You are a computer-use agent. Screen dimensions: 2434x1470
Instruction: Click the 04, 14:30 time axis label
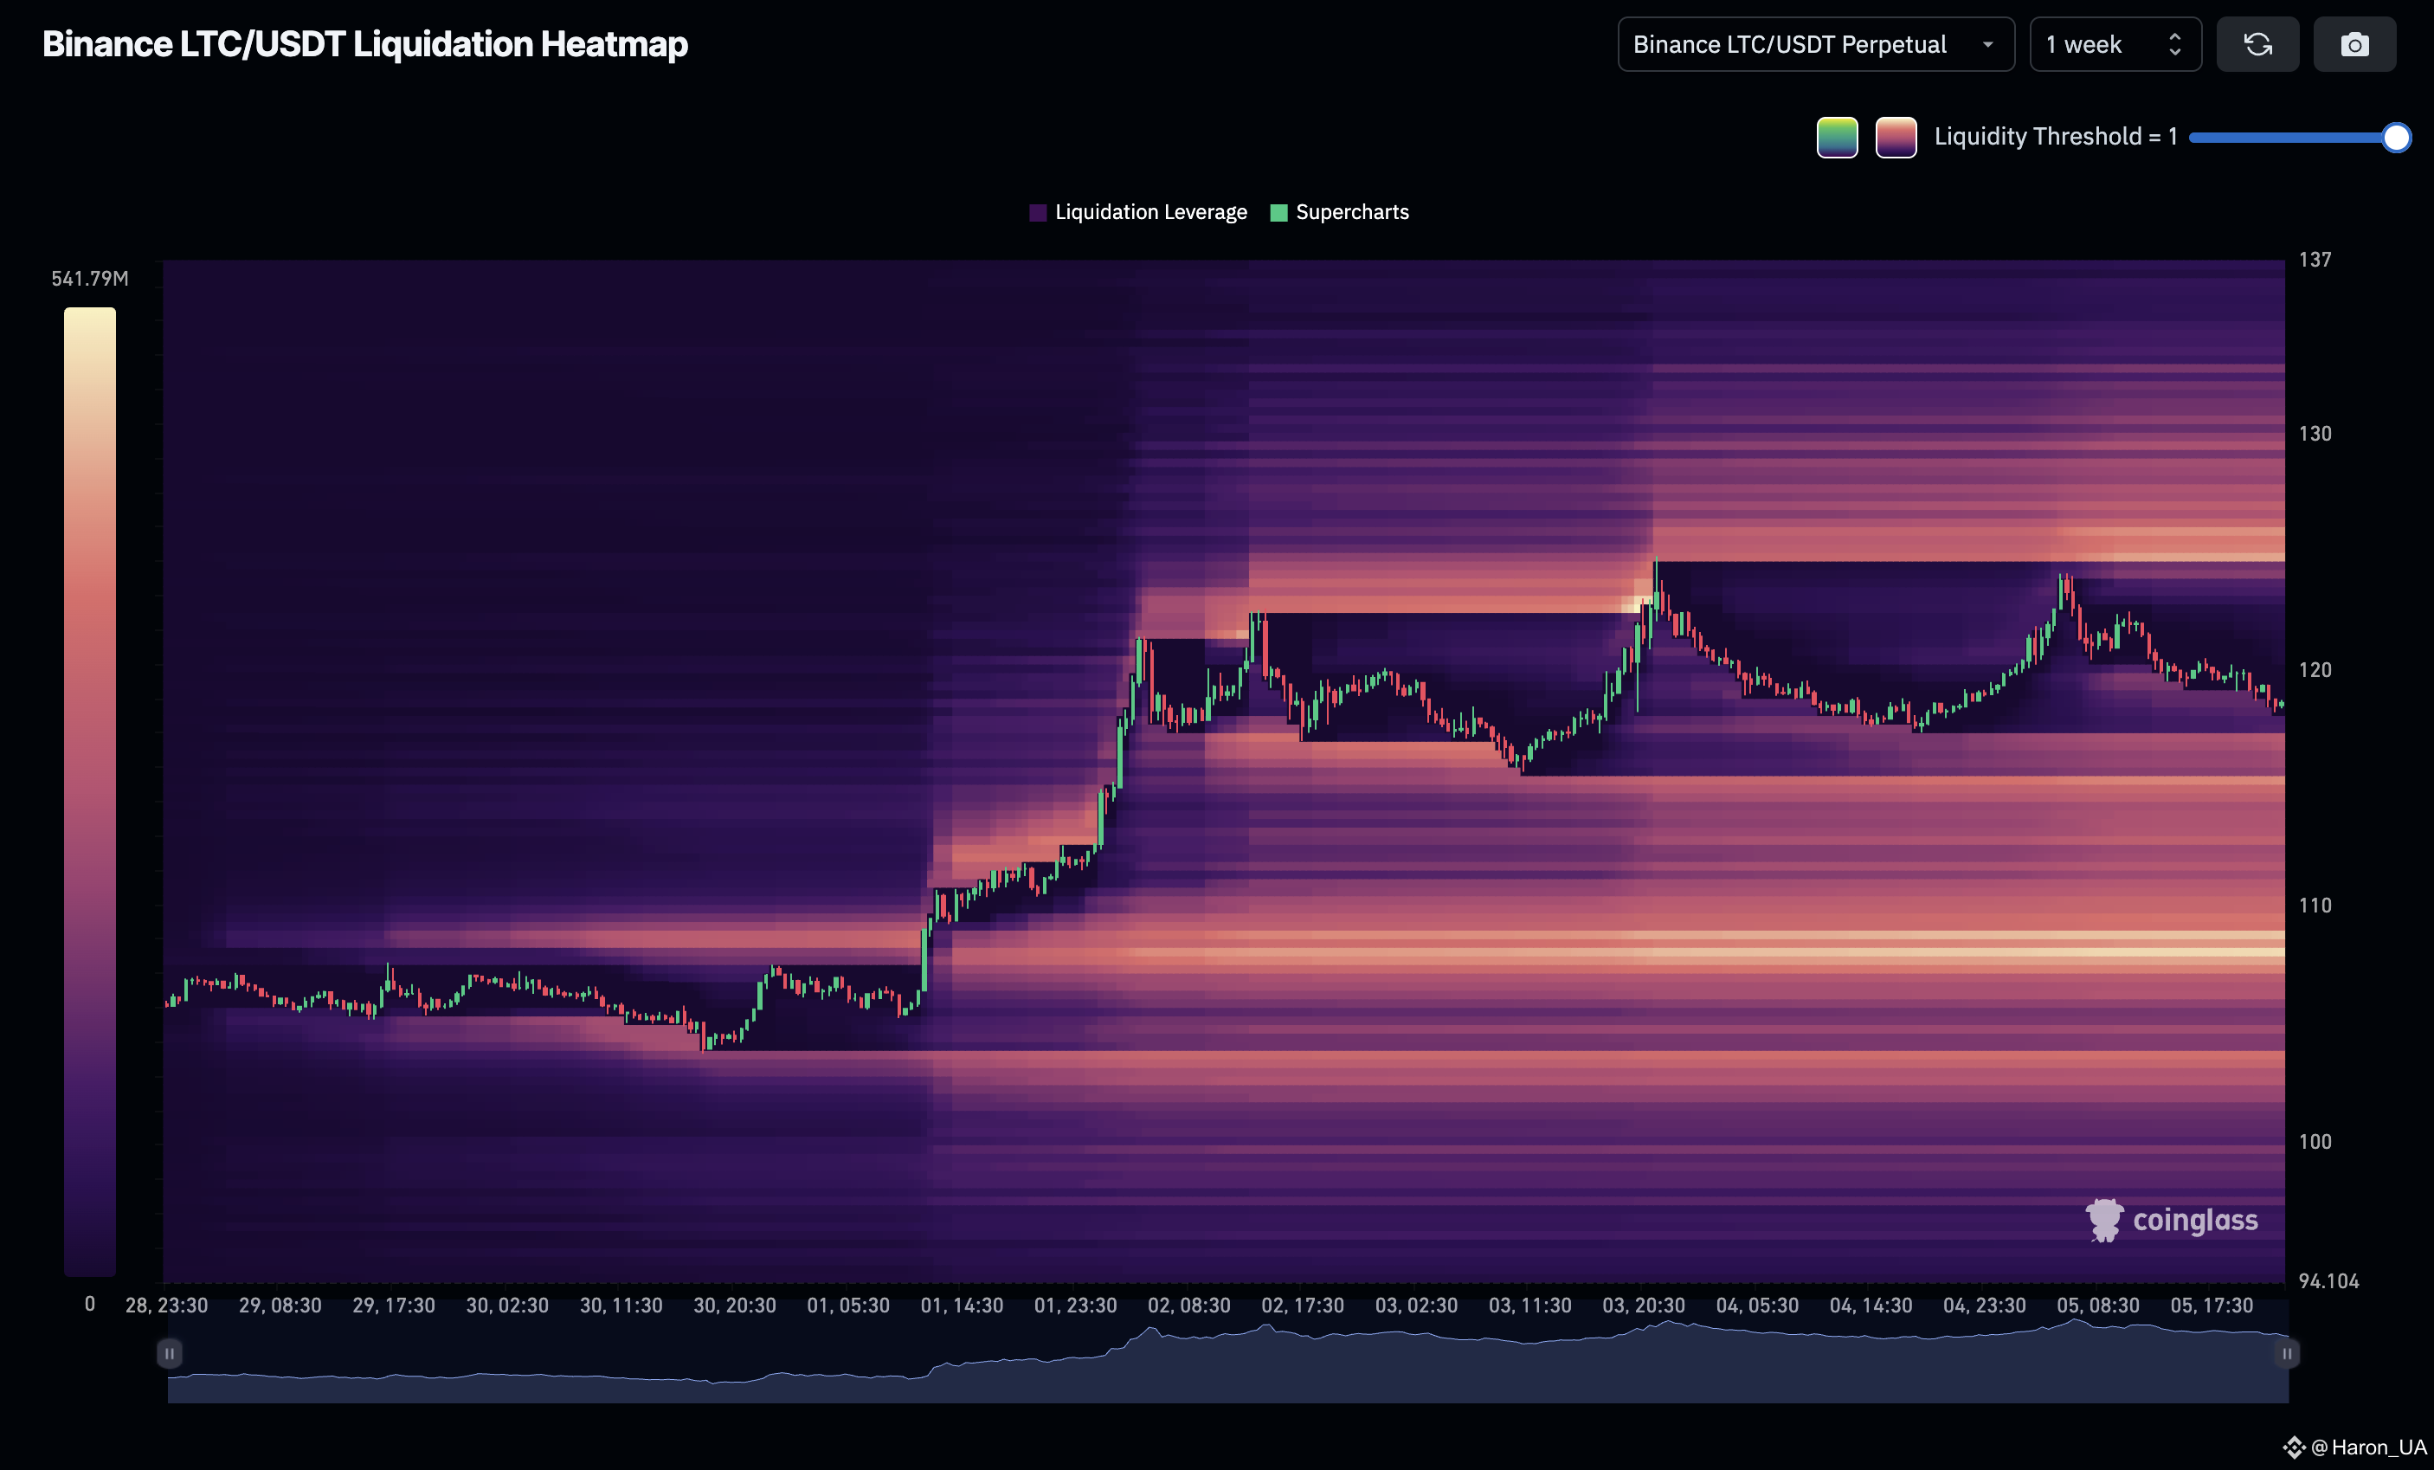coord(1871,1306)
